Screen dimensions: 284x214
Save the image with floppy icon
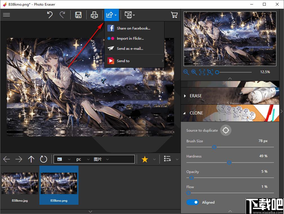pos(78,15)
